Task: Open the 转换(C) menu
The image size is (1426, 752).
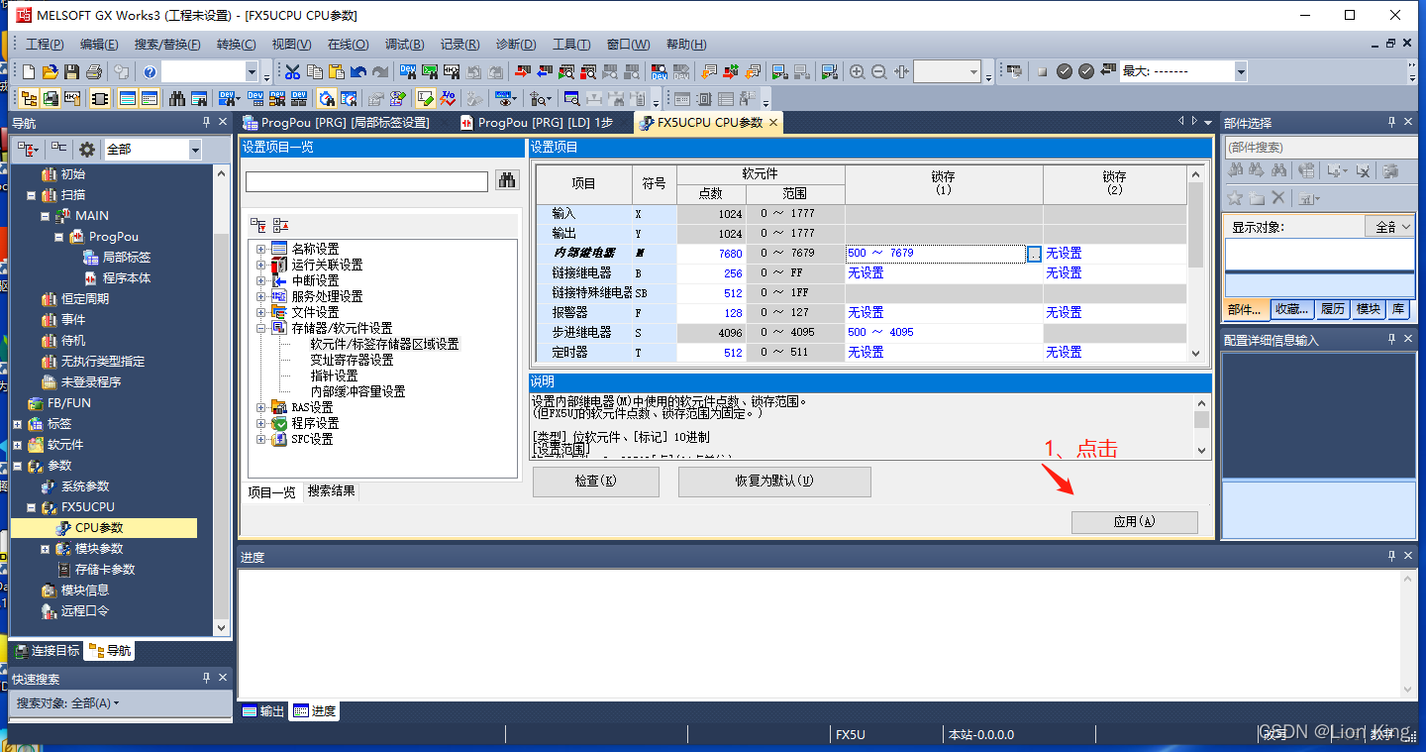Action: click(x=236, y=45)
